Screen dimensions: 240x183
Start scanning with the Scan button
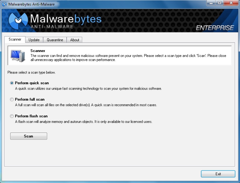tap(29, 136)
